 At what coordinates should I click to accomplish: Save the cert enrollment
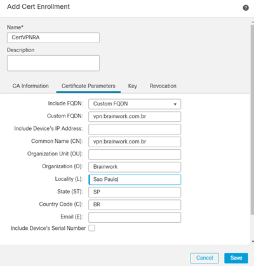(236, 258)
